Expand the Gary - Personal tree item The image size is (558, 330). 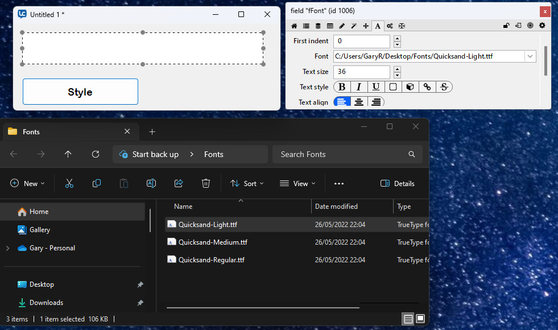(8, 248)
